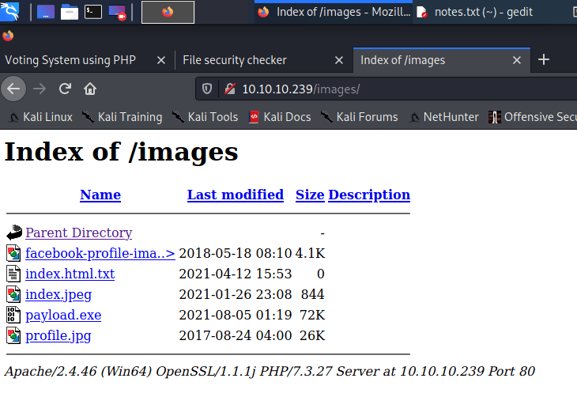Screen dimensions: 577x416
Task: Click the browser Back arrow button
Action: 13,89
